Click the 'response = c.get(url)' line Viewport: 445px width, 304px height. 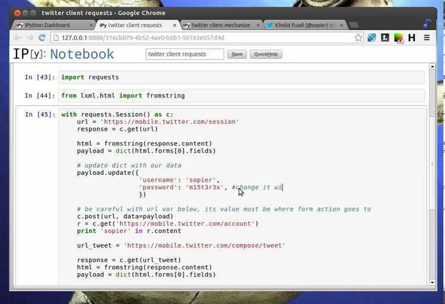[117, 129]
